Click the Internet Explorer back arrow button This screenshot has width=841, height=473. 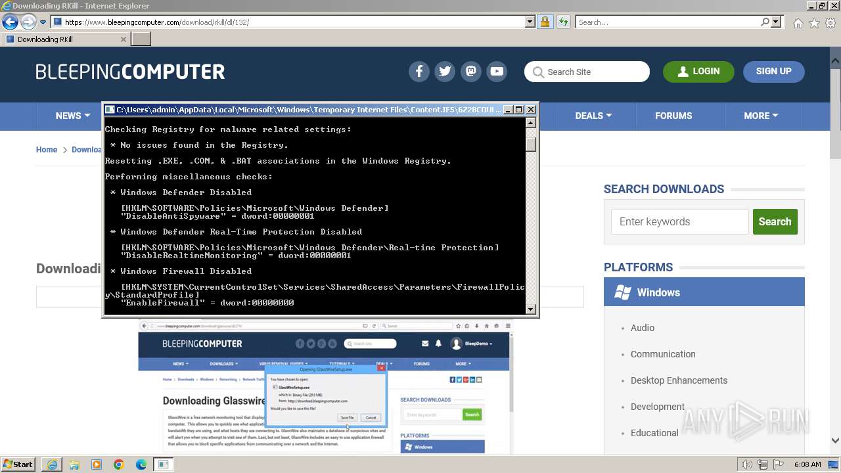point(11,22)
